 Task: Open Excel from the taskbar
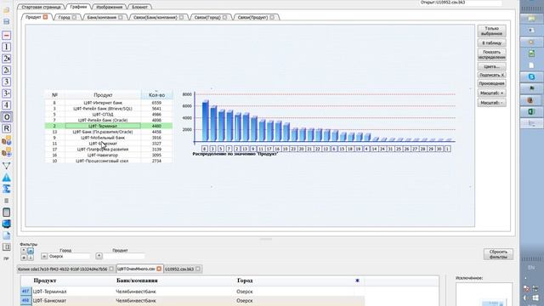pyautogui.click(x=531, y=111)
